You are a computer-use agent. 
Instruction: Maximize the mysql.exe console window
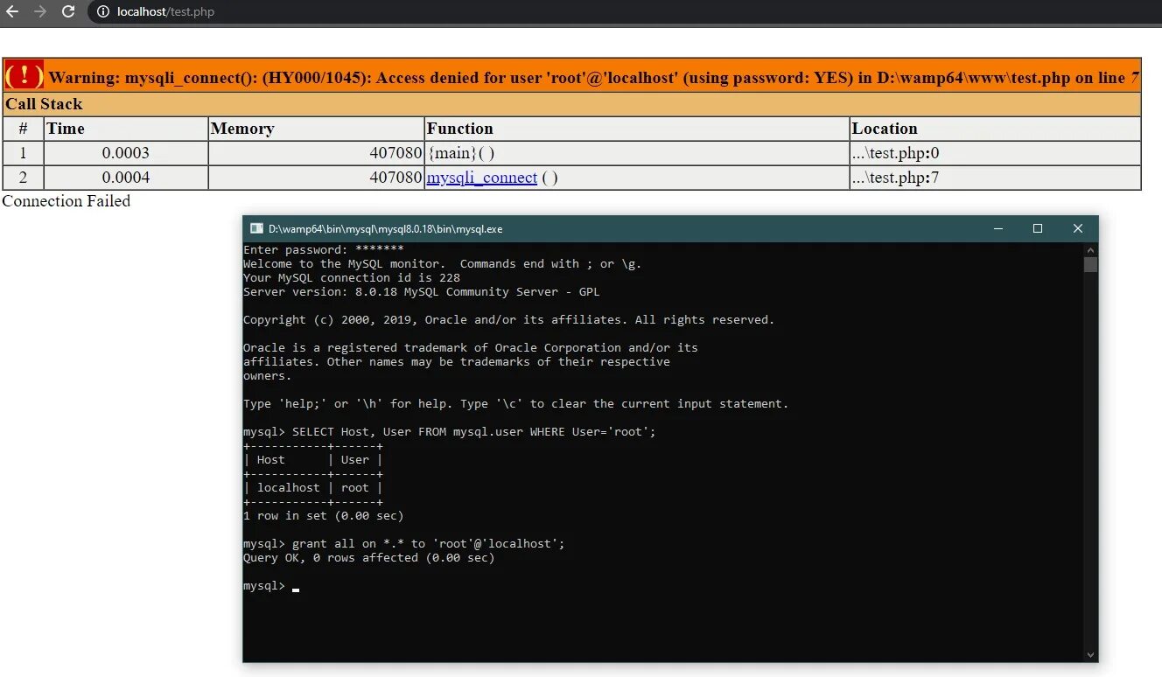tap(1038, 228)
